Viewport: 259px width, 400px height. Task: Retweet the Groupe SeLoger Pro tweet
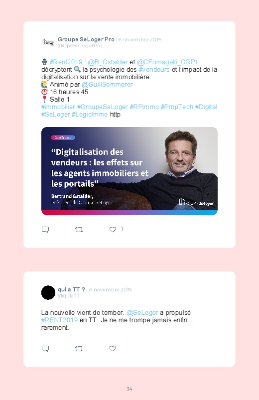pos(79,230)
